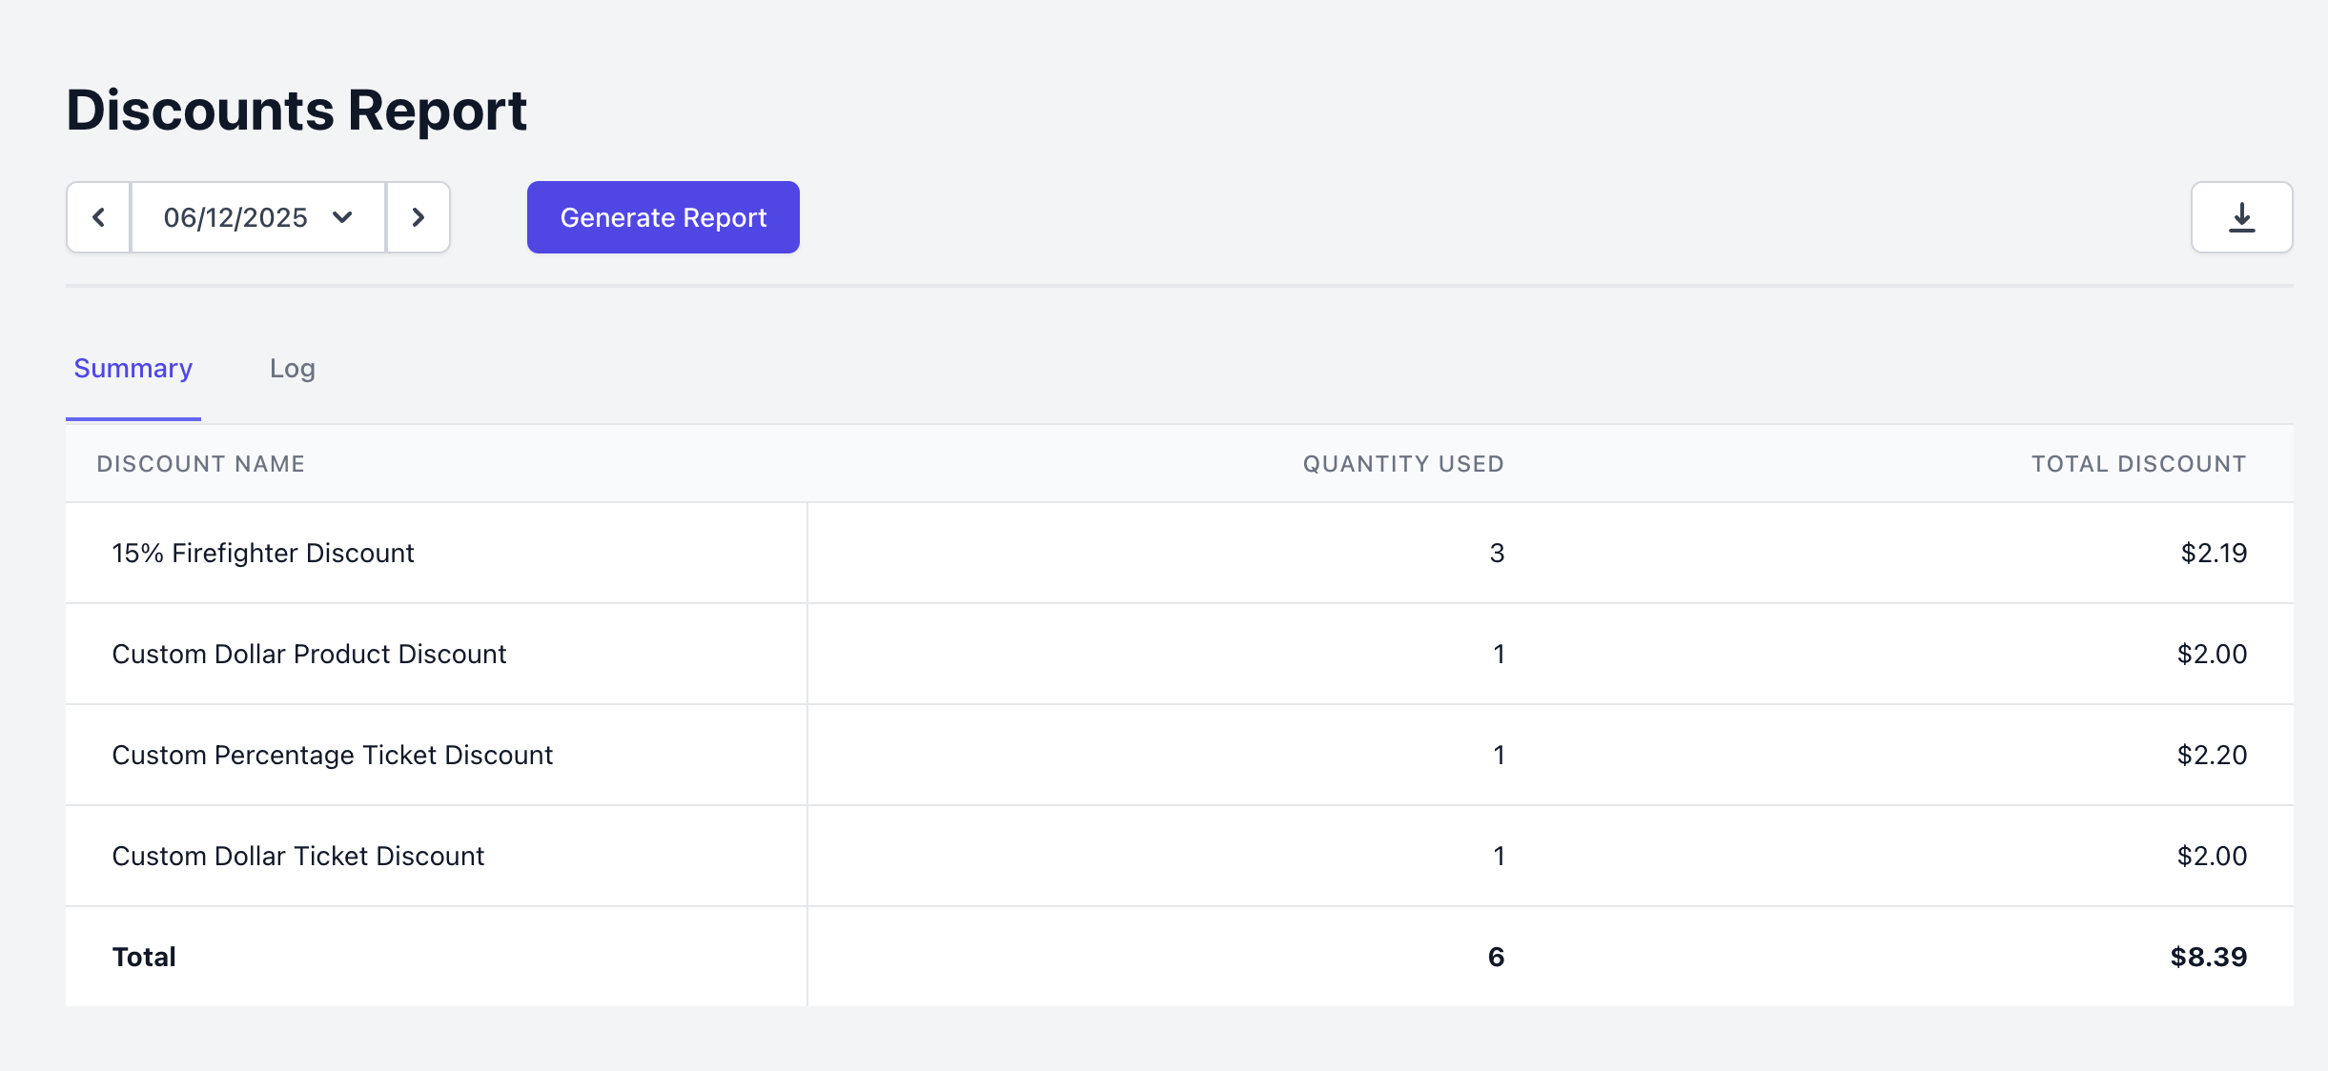2328x1071 pixels.
Task: Click the total quantity value 6
Action: 1496,958
